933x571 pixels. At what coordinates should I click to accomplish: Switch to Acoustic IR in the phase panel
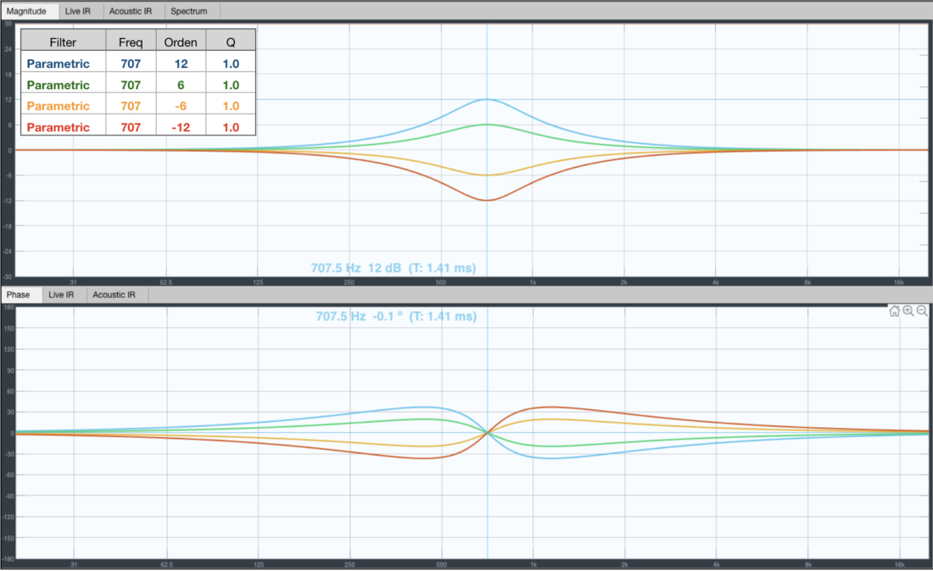pos(115,295)
